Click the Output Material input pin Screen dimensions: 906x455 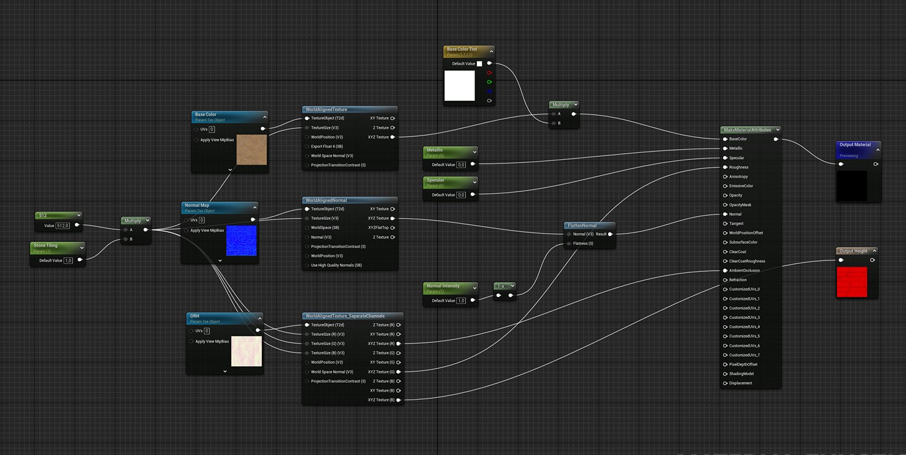pos(841,164)
